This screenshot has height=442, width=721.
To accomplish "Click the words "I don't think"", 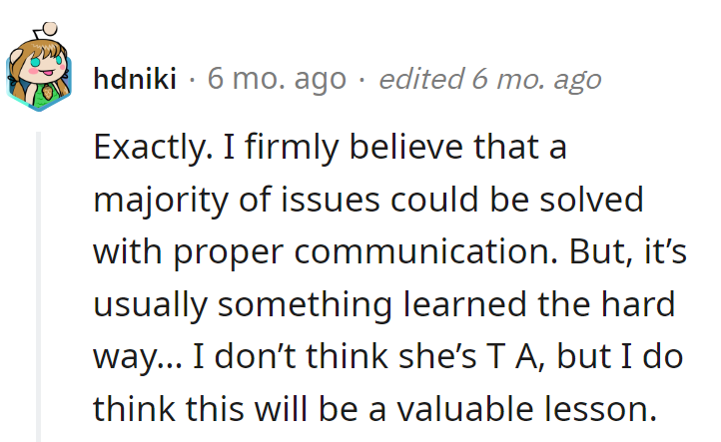I will [x=290, y=355].
